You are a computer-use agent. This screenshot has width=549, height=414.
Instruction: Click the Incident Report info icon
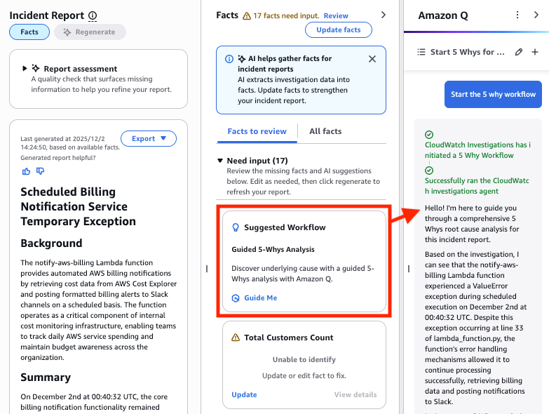point(93,15)
